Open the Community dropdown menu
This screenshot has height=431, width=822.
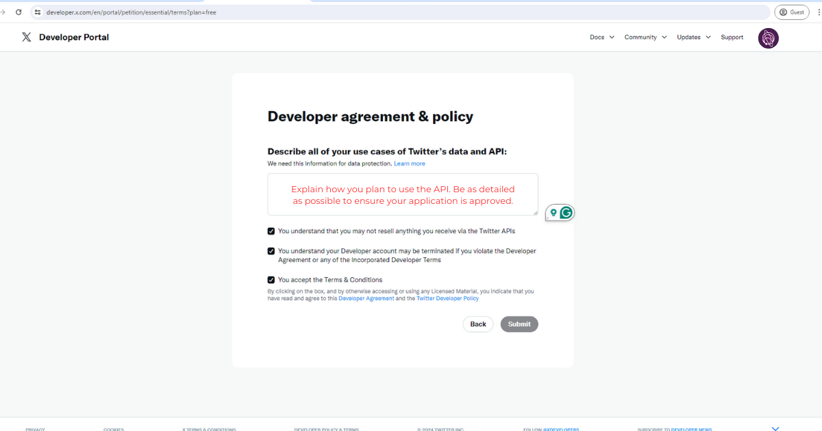(645, 38)
